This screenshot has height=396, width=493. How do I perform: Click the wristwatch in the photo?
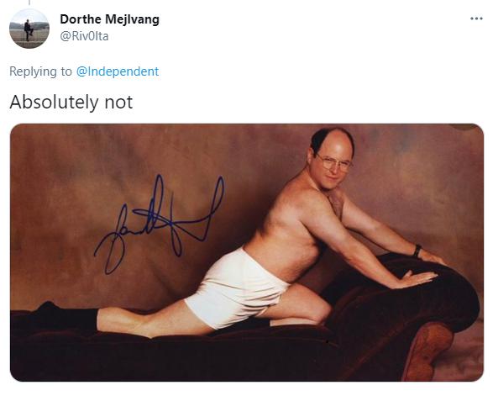tap(417, 251)
